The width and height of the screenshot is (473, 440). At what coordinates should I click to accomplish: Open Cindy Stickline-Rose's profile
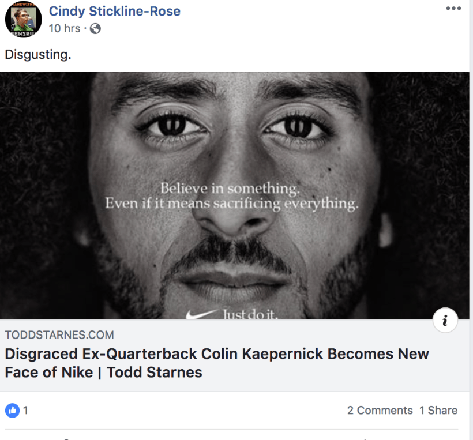[115, 11]
